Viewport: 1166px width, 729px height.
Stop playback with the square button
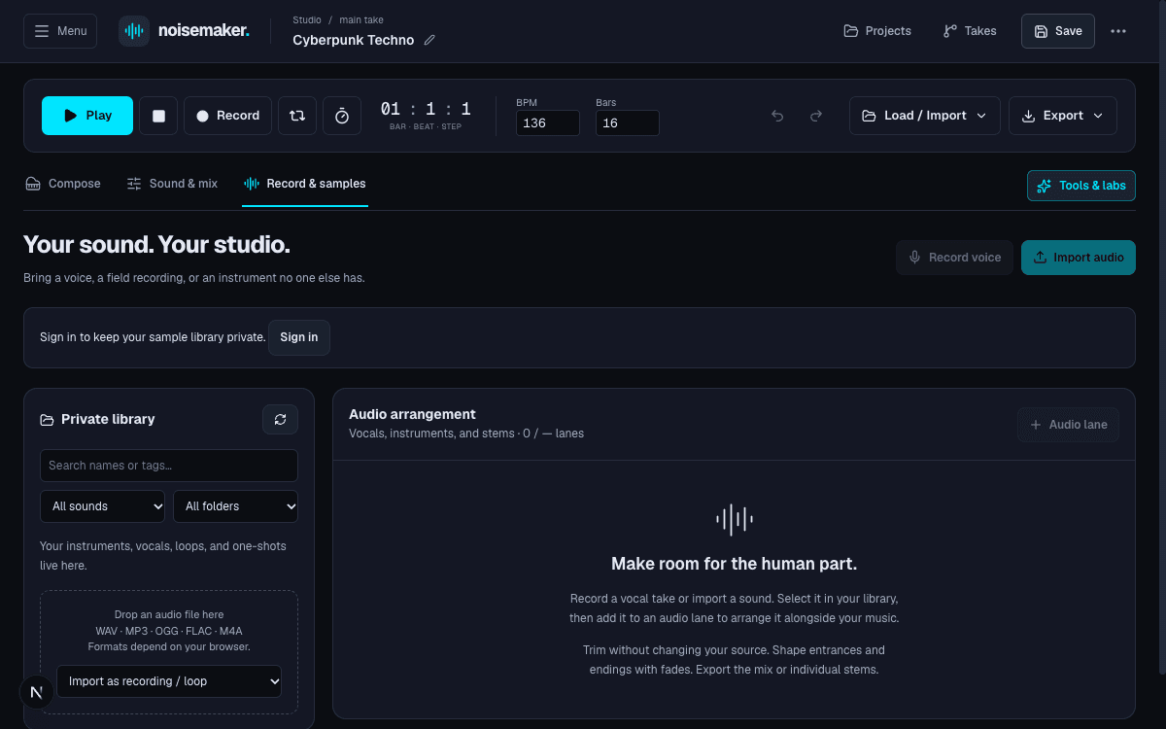pyautogui.click(x=158, y=116)
